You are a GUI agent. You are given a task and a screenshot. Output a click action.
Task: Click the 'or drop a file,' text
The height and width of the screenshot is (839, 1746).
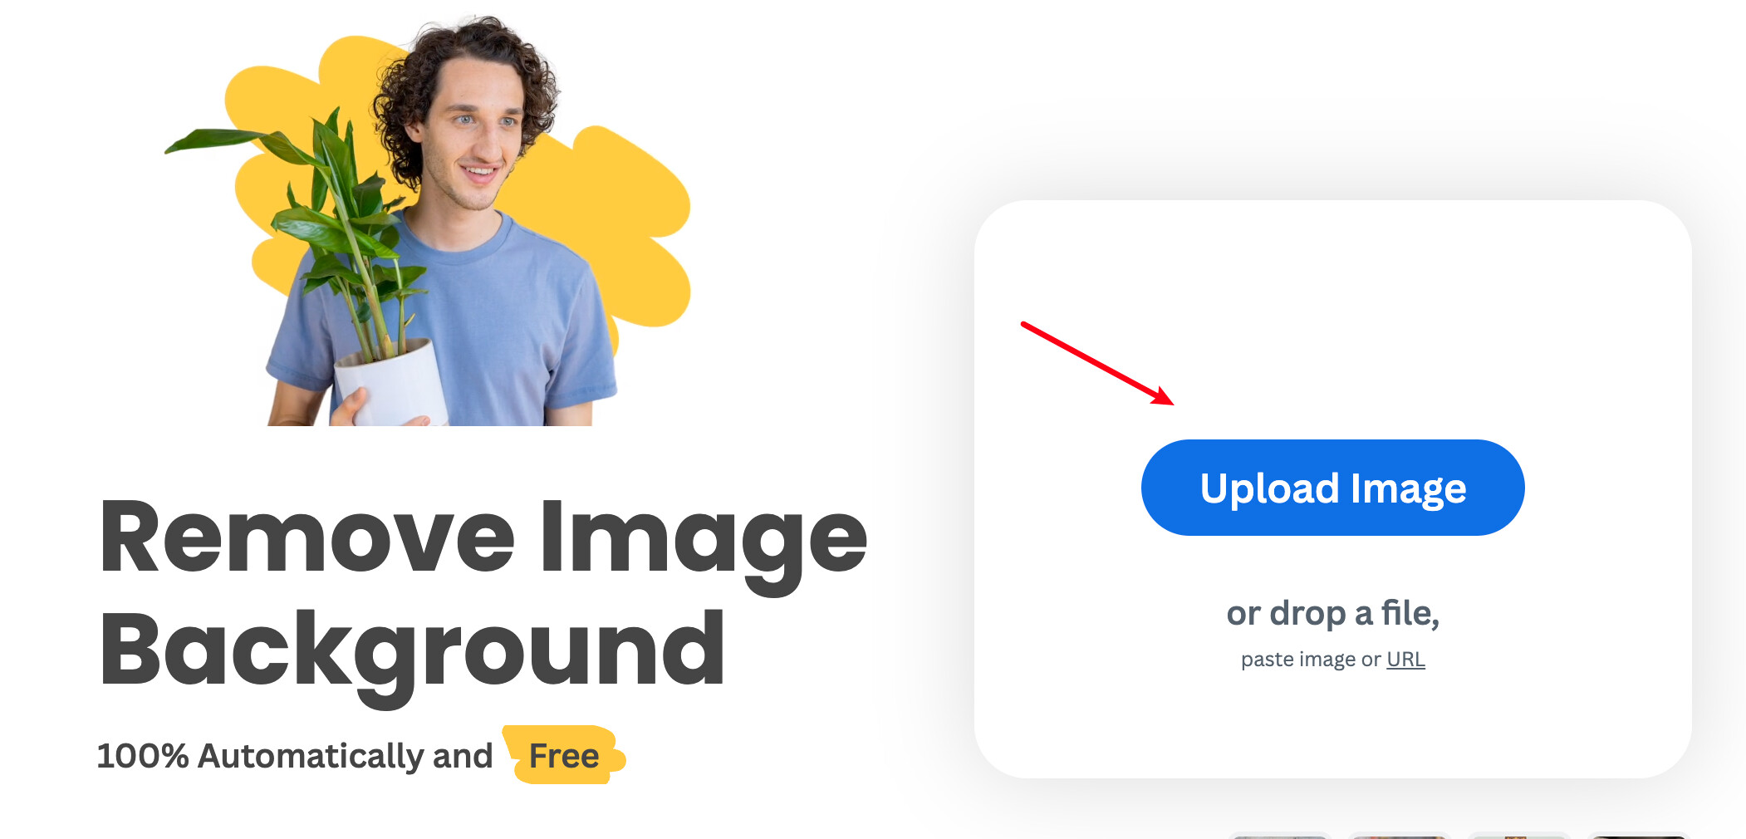pos(1332,614)
